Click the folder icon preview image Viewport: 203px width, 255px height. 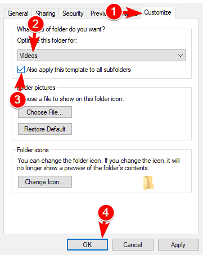pos(148,183)
